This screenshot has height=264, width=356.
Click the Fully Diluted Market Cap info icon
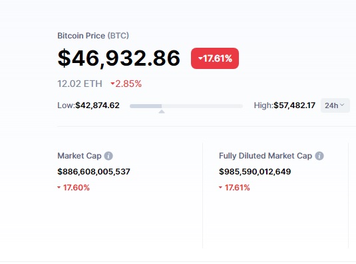pyautogui.click(x=319, y=156)
